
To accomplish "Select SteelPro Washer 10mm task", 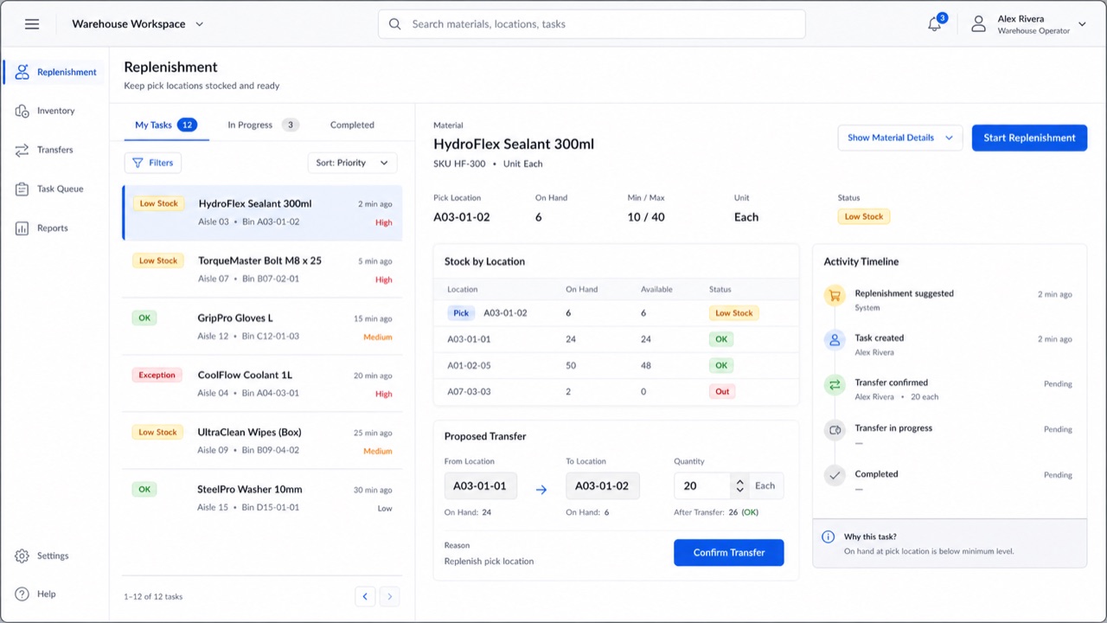I will (262, 498).
